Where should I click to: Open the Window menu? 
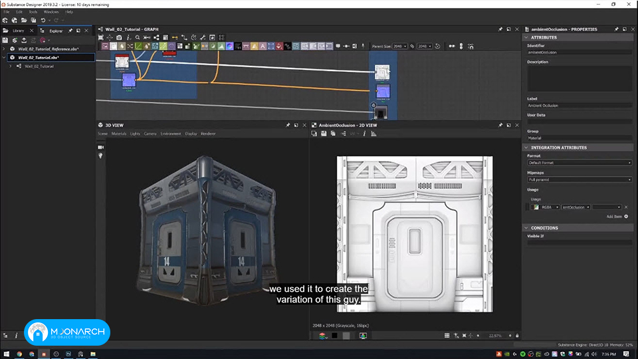pos(51,12)
